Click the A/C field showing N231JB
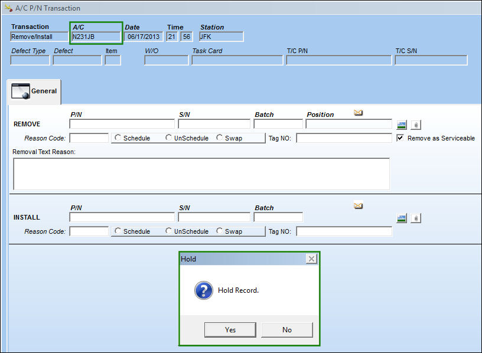 click(96, 37)
